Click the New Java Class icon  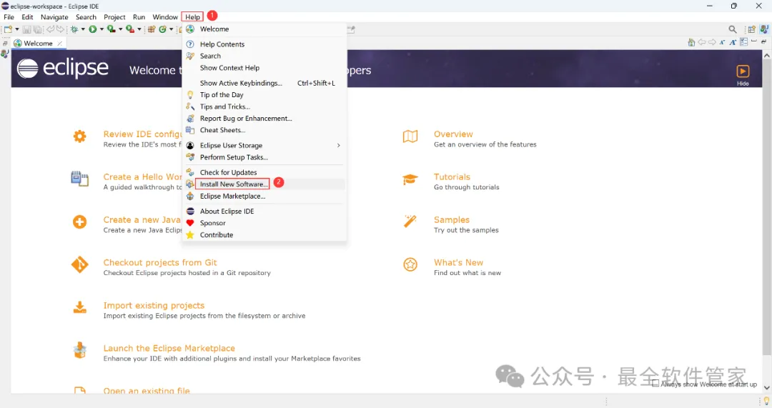click(x=162, y=29)
